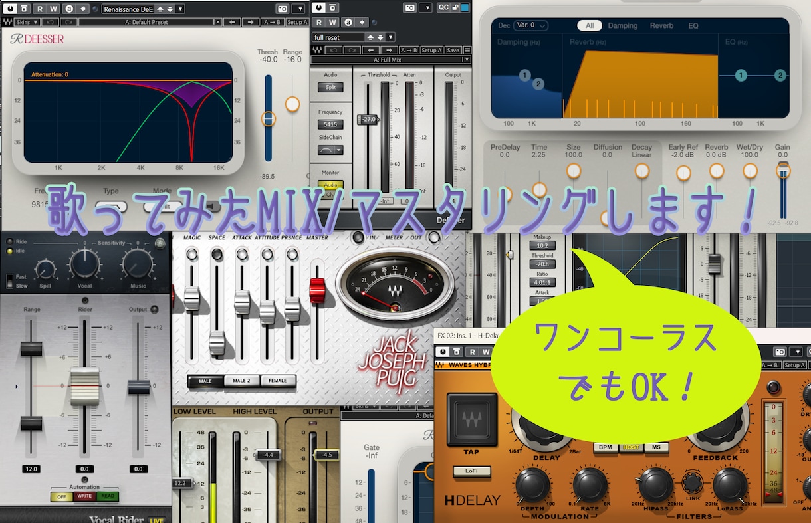Click the Spill knob in Vocal Rider
Screen dimensions: 811x523
coord(45,269)
